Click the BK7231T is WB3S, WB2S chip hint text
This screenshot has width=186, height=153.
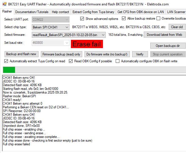(119, 27)
